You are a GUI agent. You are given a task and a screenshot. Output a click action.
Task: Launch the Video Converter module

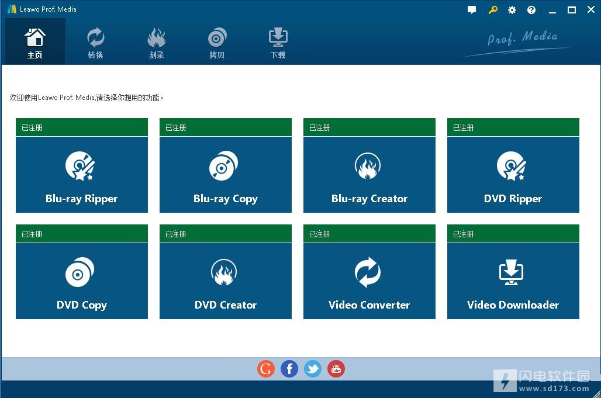click(369, 281)
